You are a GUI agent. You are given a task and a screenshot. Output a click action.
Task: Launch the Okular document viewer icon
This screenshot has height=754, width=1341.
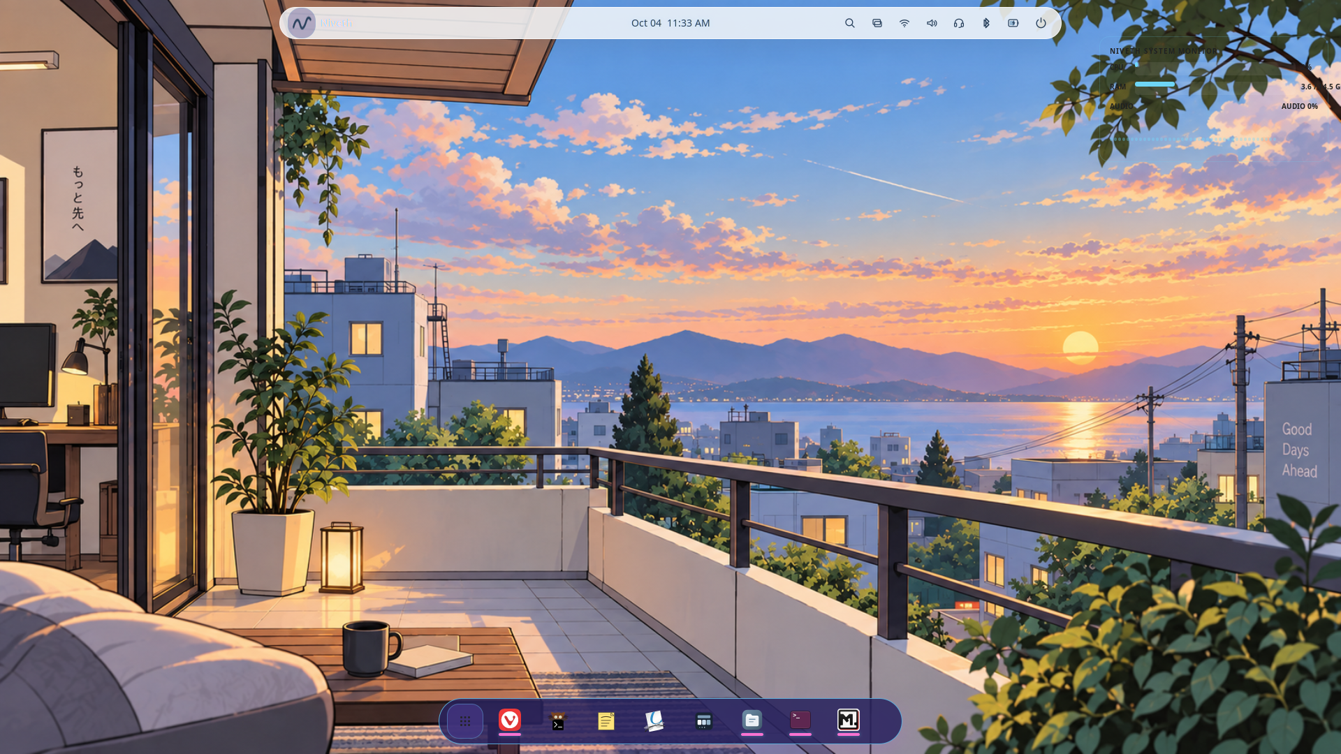654,720
